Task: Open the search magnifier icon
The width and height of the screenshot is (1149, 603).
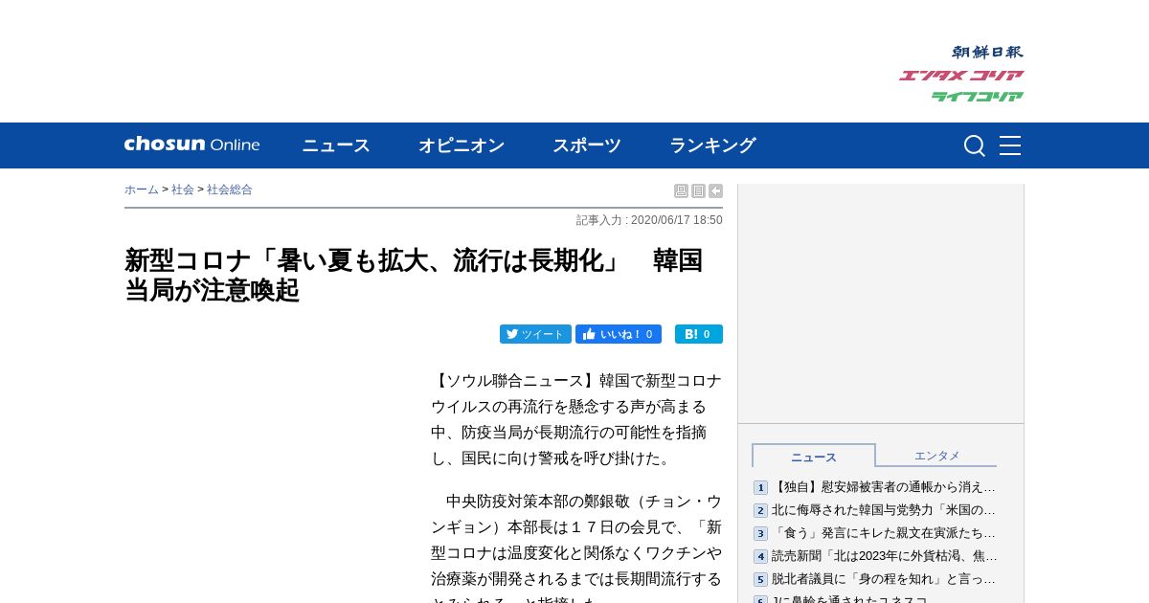Action: pyautogui.click(x=975, y=145)
